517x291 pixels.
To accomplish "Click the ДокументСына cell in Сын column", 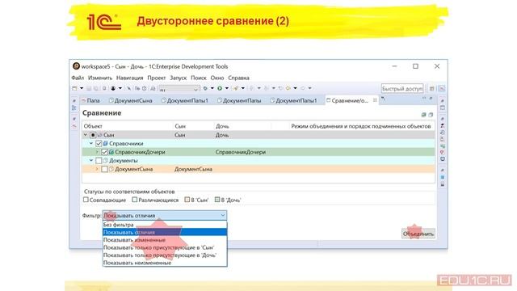I will (193, 169).
